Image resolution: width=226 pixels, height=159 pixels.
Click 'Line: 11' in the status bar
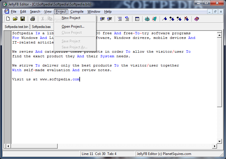point(87,154)
